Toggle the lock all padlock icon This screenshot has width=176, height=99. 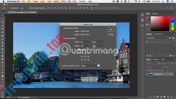click(x=162, y=71)
